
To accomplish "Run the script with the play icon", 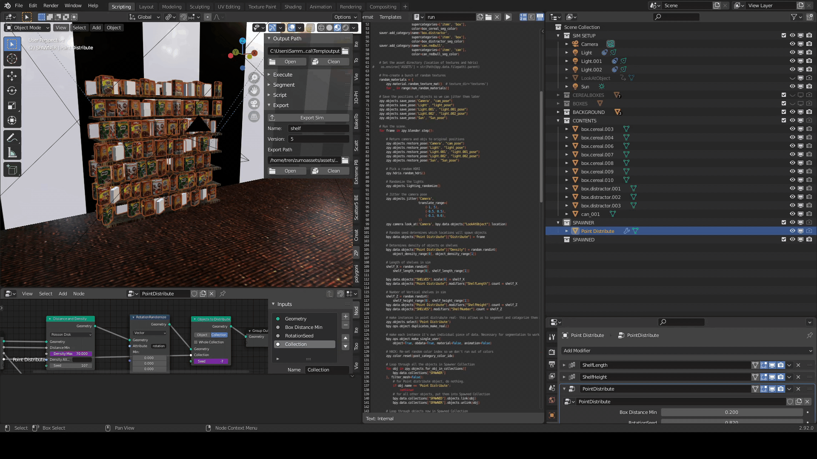I will coord(508,17).
